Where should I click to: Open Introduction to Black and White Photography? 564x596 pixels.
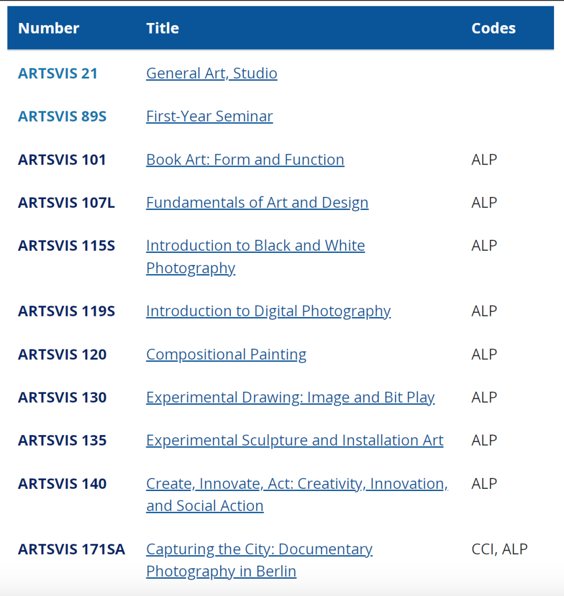[x=255, y=246]
